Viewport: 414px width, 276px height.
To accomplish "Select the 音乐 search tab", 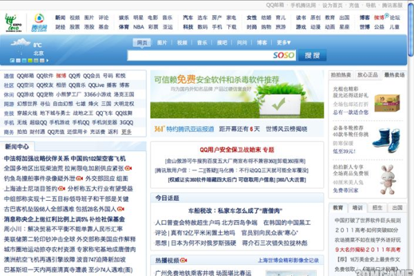I will (202, 43).
